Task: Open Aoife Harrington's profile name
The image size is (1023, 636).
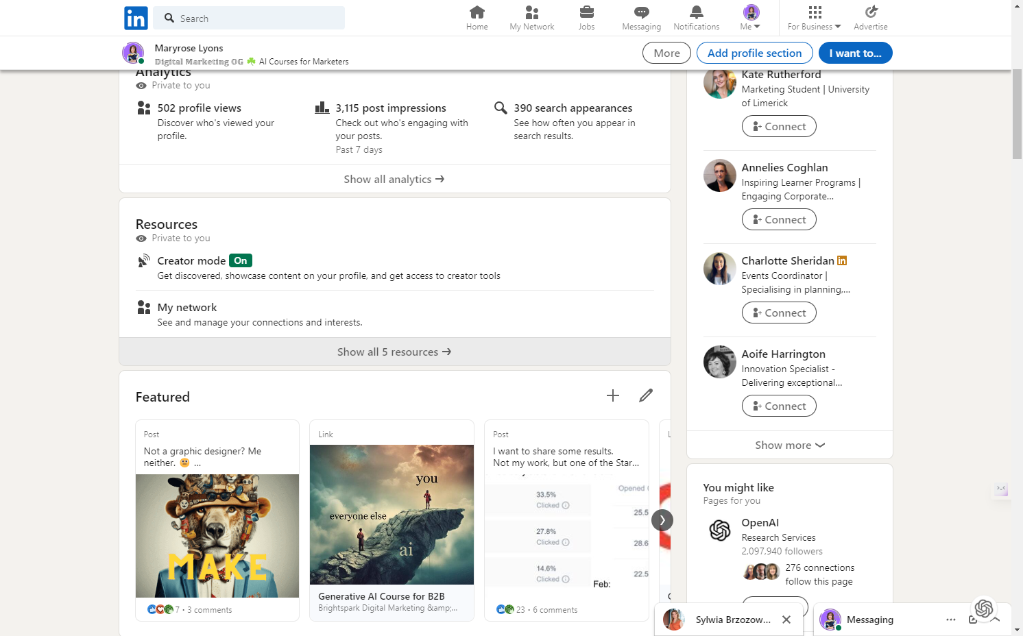Action: 784,354
